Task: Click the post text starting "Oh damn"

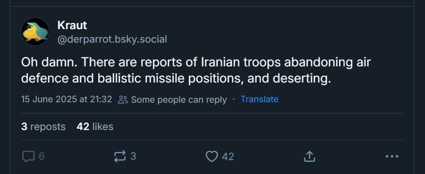Action: [x=196, y=70]
